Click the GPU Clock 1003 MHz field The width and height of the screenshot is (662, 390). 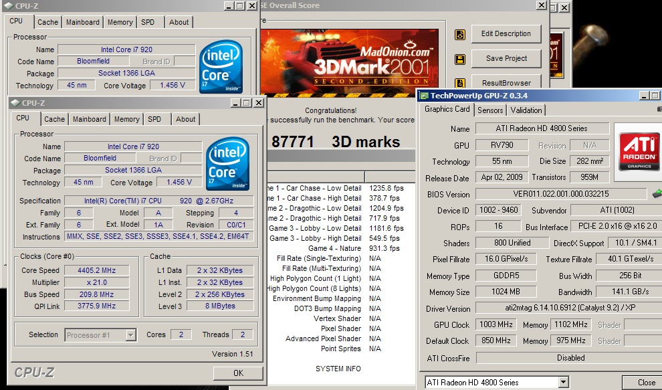click(496, 324)
